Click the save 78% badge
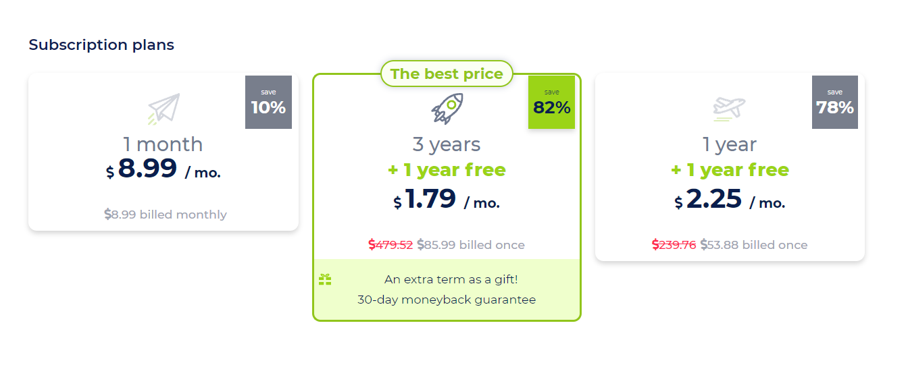Image resolution: width=908 pixels, height=367 pixels. pos(834,102)
